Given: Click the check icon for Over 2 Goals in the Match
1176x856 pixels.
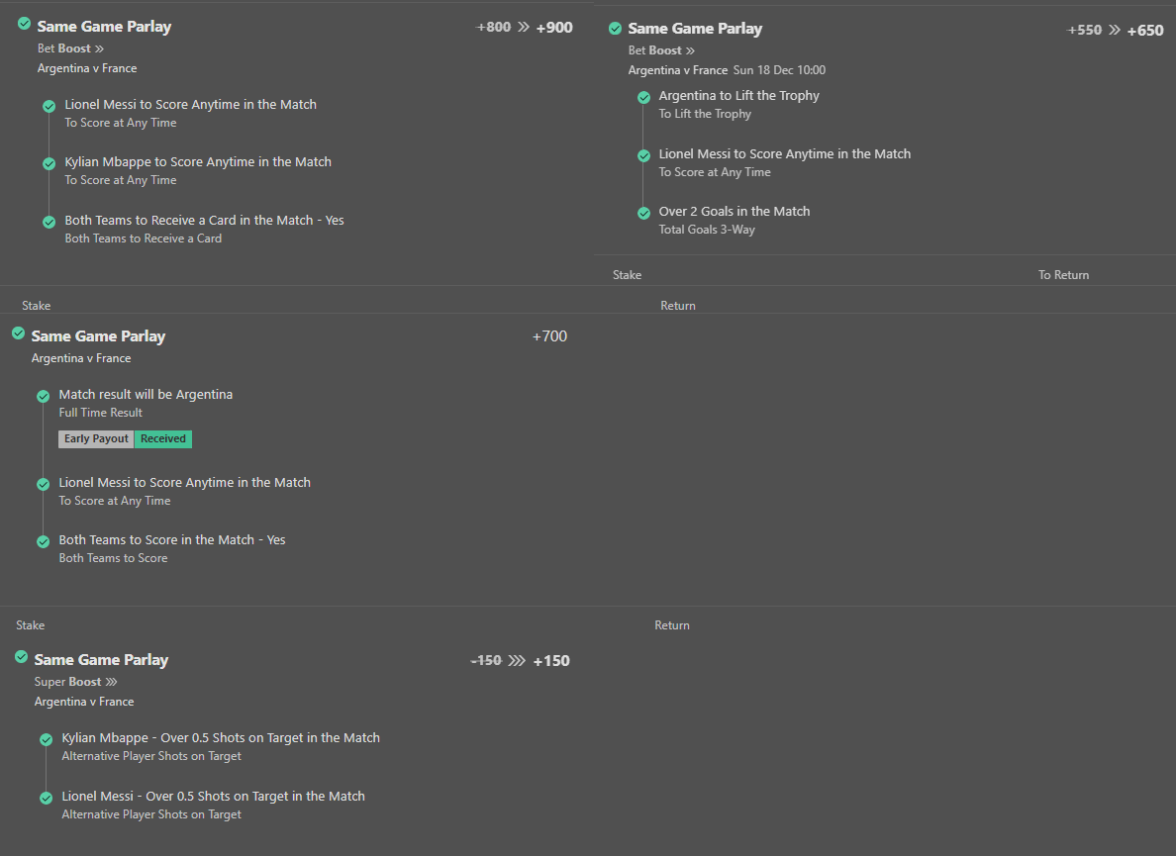Looking at the screenshot, I should [x=643, y=213].
